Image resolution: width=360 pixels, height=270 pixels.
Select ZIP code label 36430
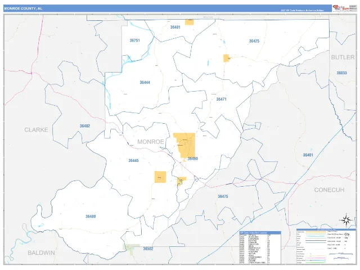[x=91, y=217]
